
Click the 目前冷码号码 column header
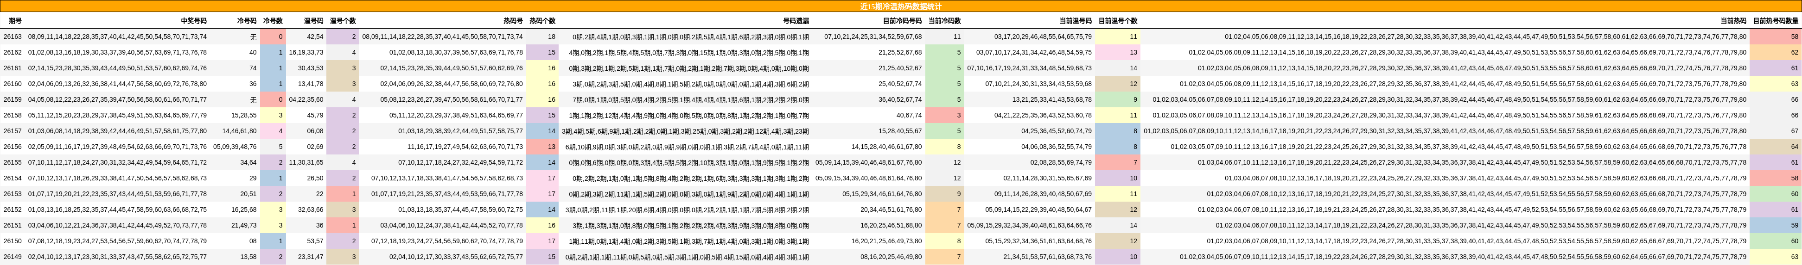(x=902, y=21)
